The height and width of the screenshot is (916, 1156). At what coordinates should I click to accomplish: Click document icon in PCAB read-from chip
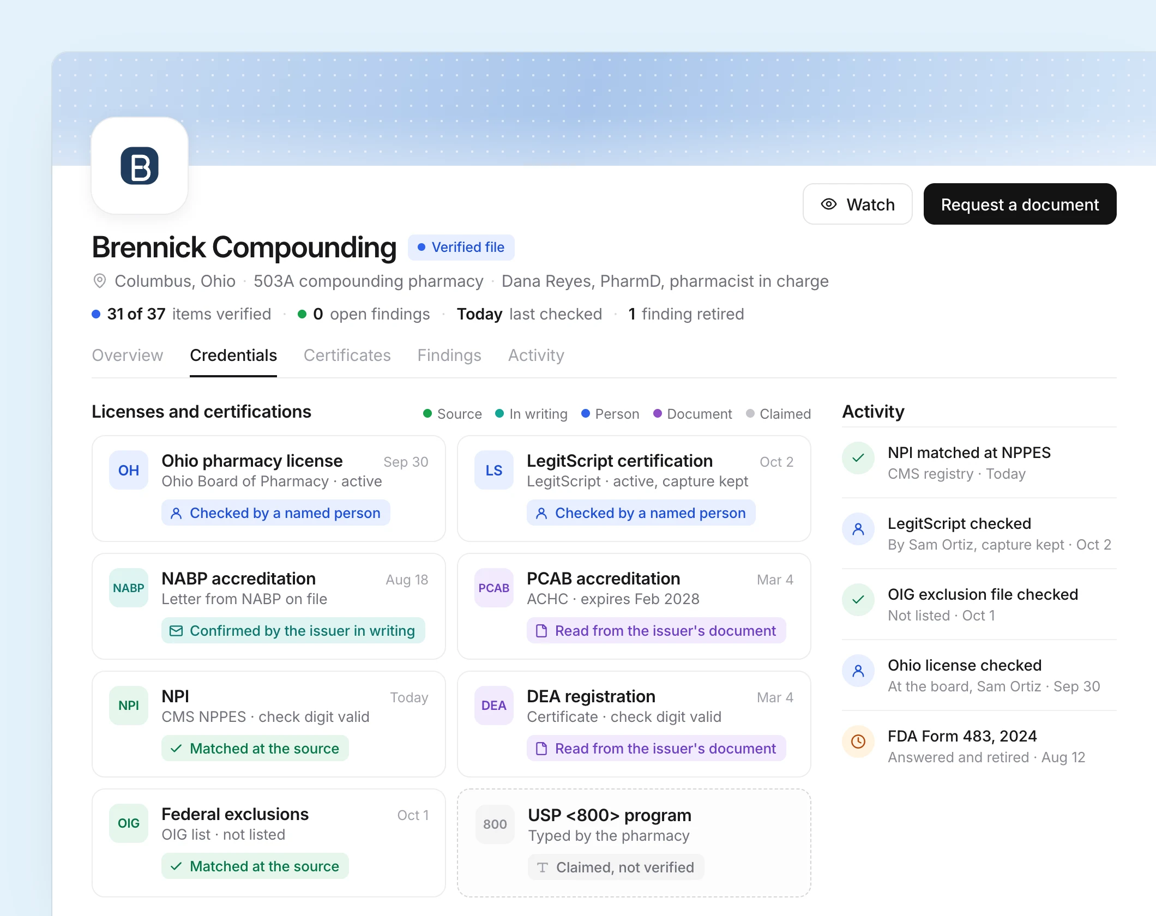(x=541, y=631)
